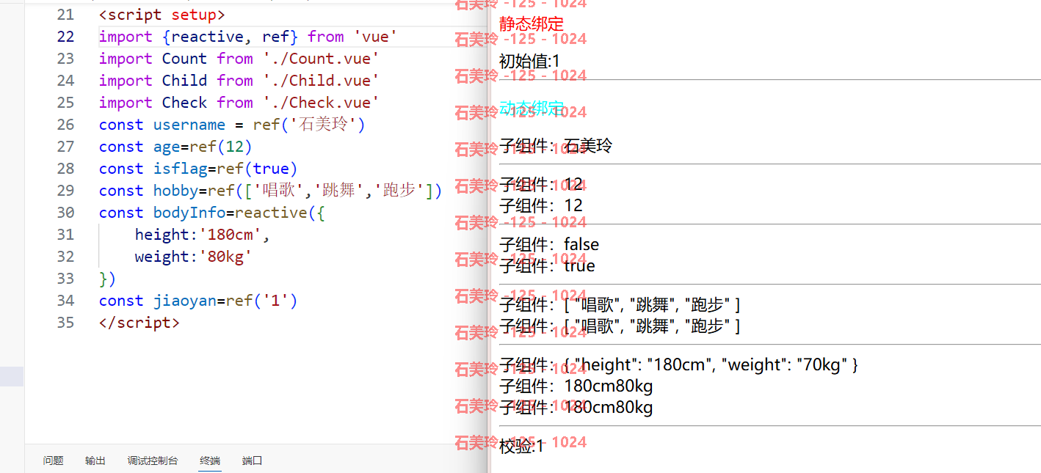Click line number 30 in gutter
Viewport: 1041px width, 473px height.
tap(65, 213)
